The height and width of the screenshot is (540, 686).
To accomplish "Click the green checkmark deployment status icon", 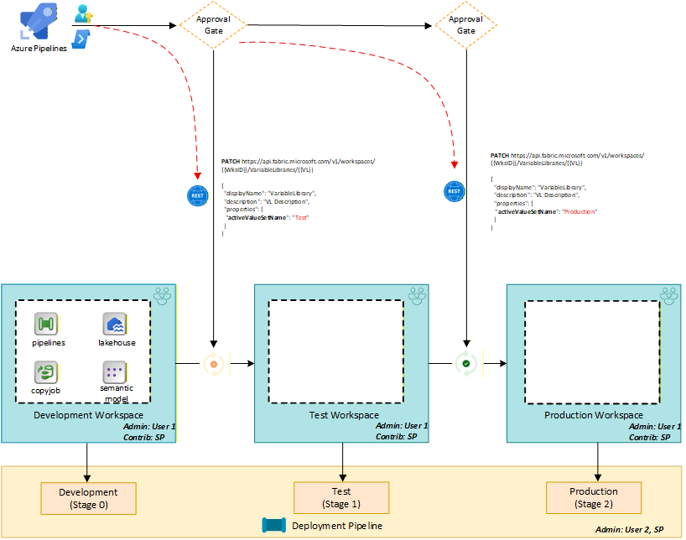I will click(465, 364).
